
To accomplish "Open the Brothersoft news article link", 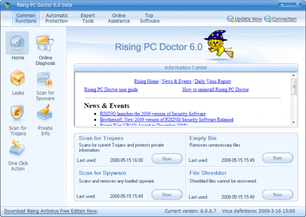I will coord(167,120).
